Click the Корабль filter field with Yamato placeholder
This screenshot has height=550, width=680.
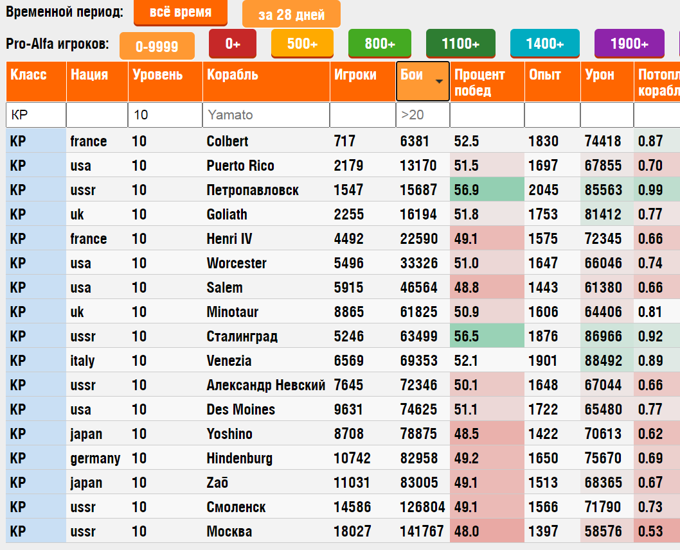[x=266, y=115]
